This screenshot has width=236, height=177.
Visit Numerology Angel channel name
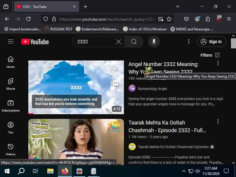coord(152,89)
